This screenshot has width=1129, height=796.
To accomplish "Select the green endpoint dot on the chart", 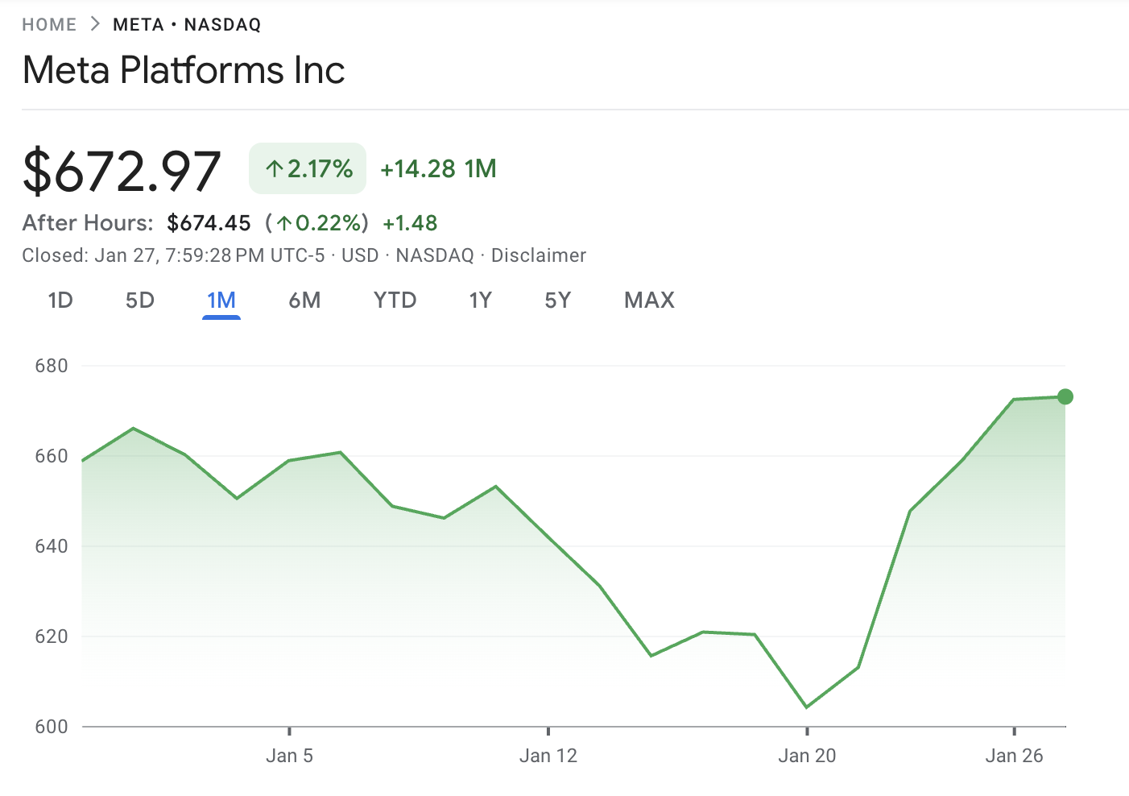I will click(1065, 396).
